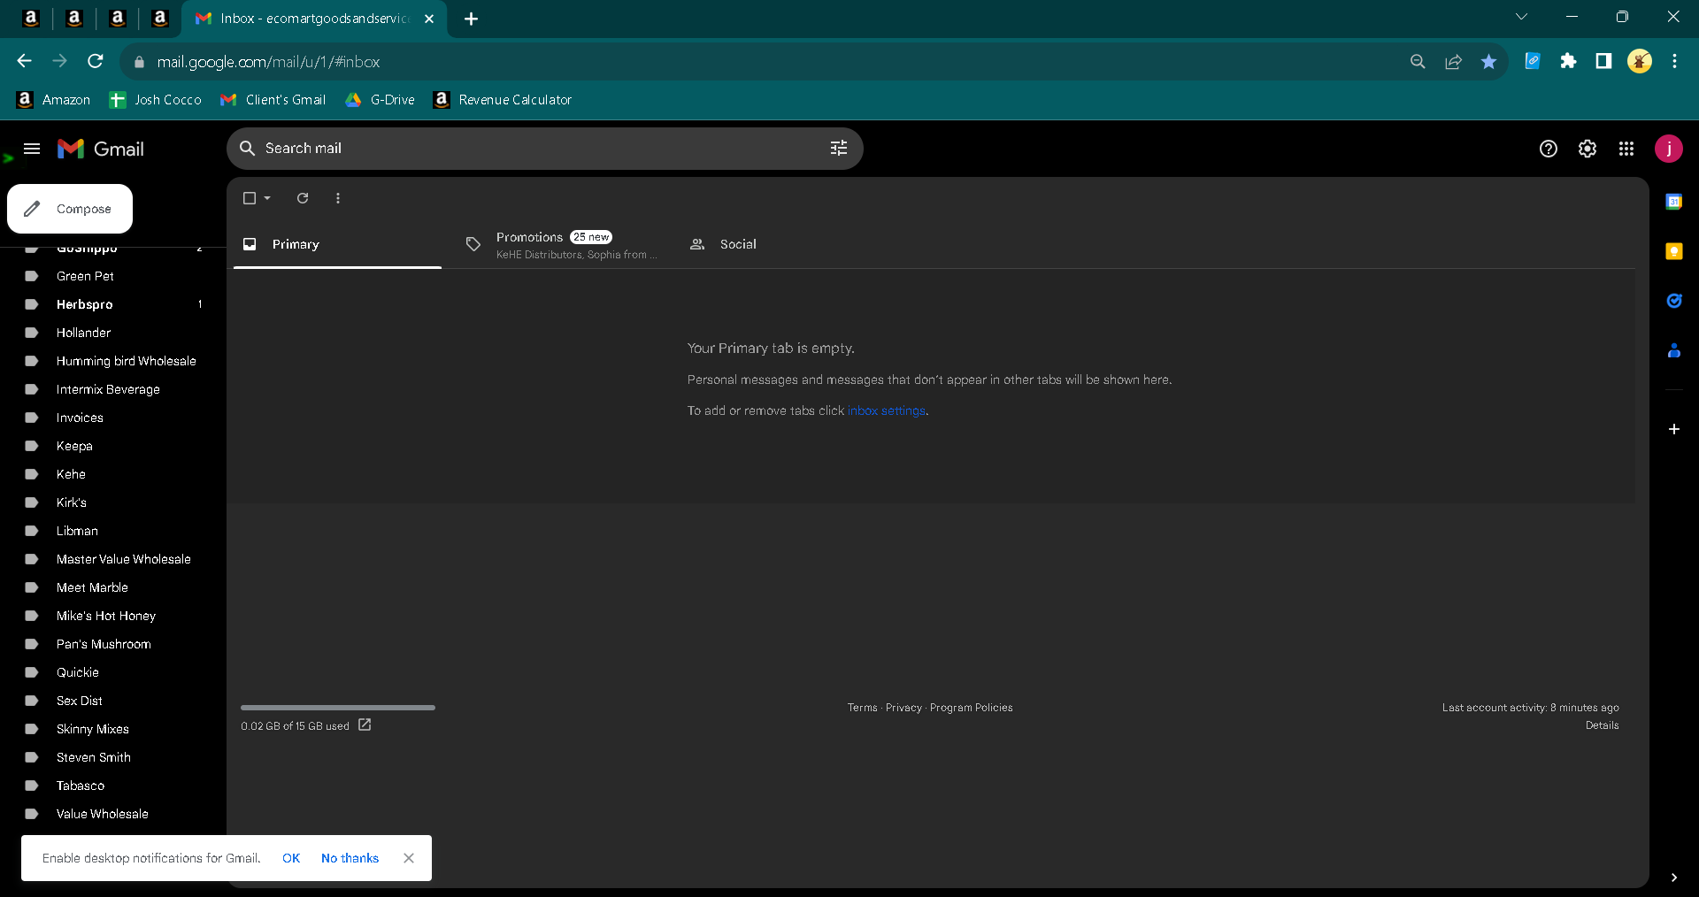
Task: Toggle the select all messages checkbox
Action: [250, 198]
